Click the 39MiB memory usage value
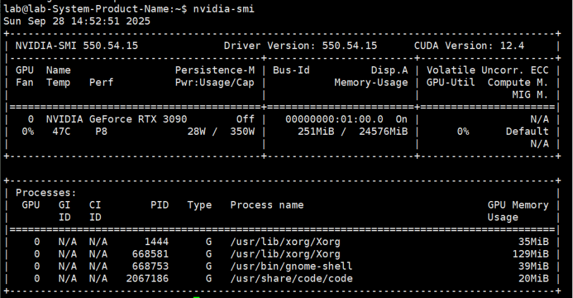The image size is (573, 298). [x=533, y=266]
